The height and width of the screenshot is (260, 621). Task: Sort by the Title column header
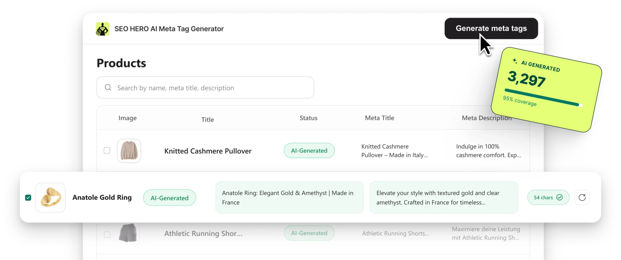click(x=208, y=120)
